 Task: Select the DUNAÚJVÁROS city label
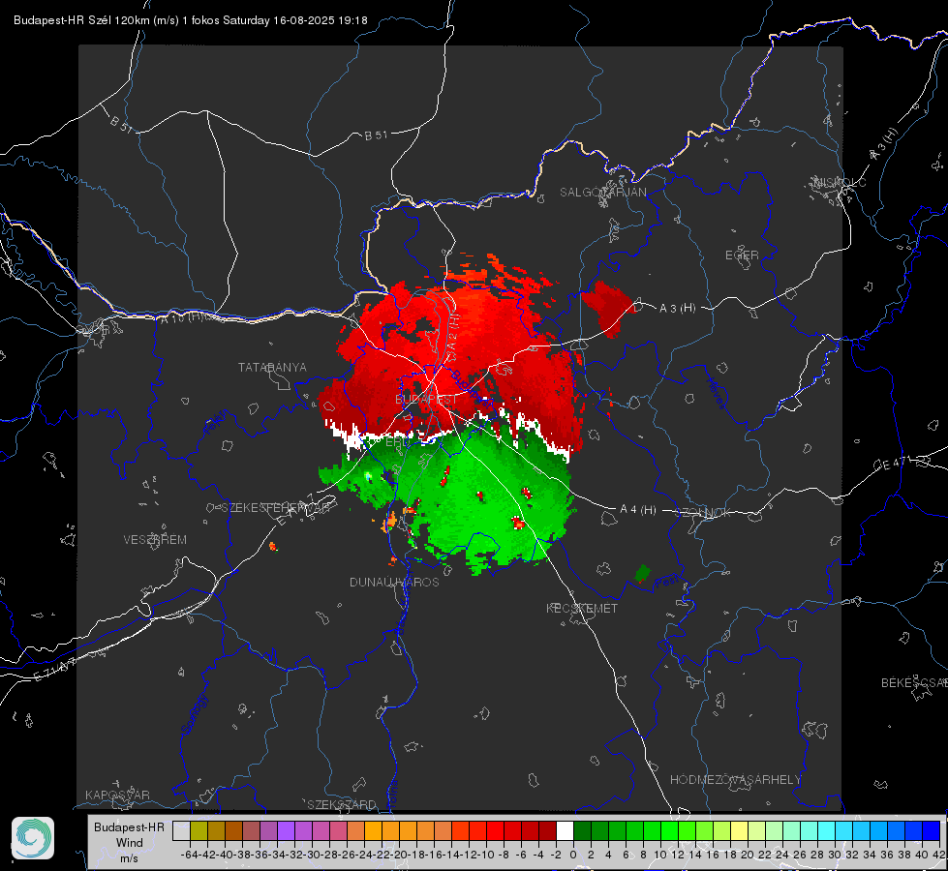coord(394,582)
